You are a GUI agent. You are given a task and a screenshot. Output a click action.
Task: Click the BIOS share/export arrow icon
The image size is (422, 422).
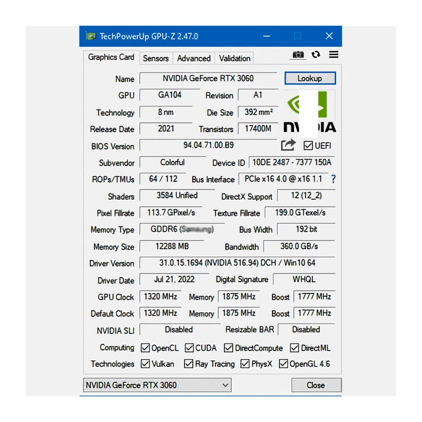click(x=288, y=145)
